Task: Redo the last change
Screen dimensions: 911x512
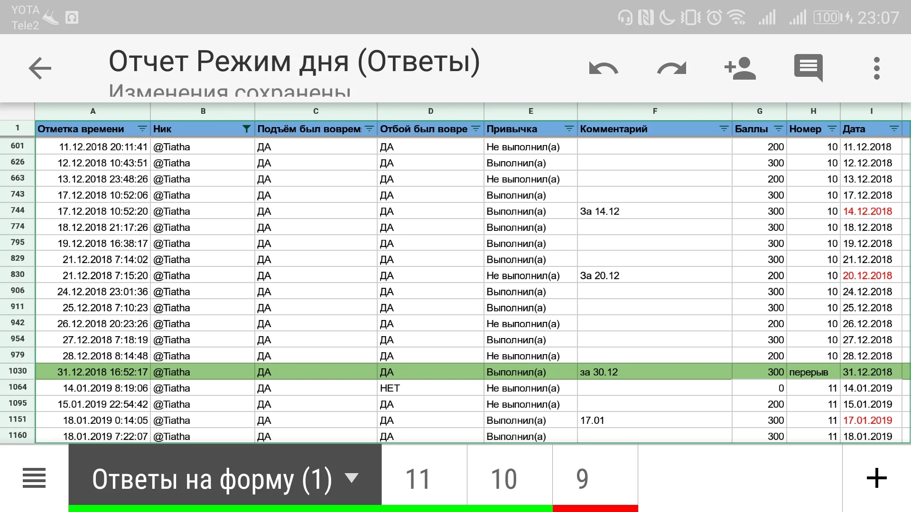Action: point(671,68)
